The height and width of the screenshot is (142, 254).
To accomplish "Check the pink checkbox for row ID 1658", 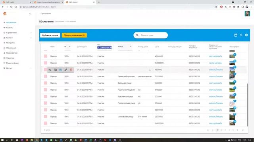I will point(46,76).
